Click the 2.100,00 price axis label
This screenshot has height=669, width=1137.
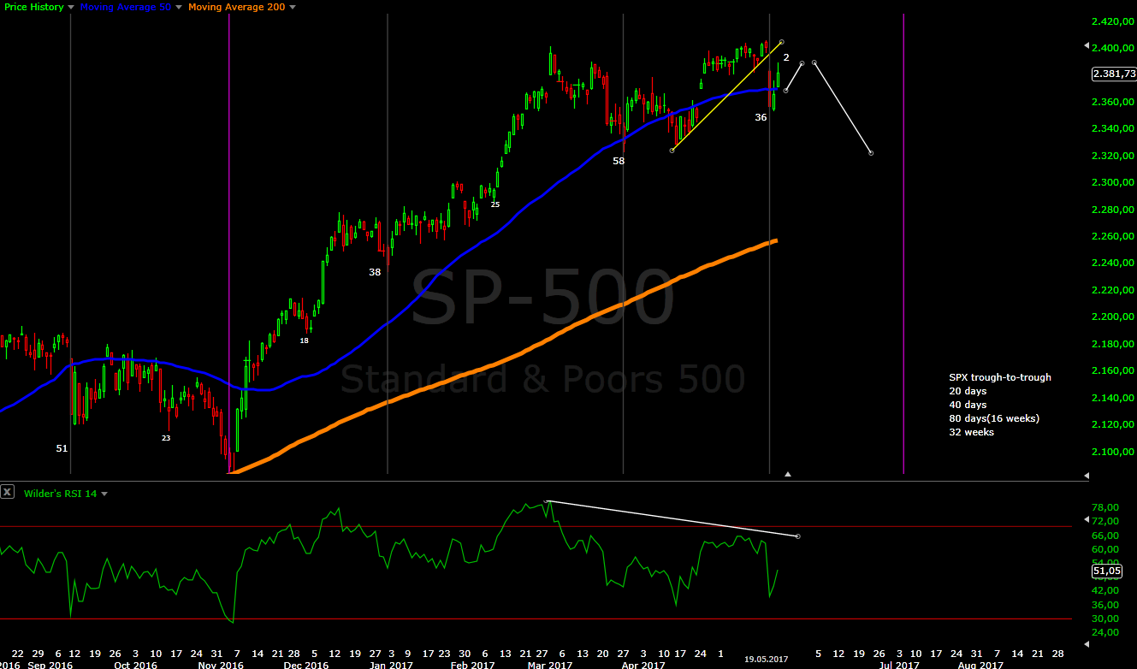1113,452
